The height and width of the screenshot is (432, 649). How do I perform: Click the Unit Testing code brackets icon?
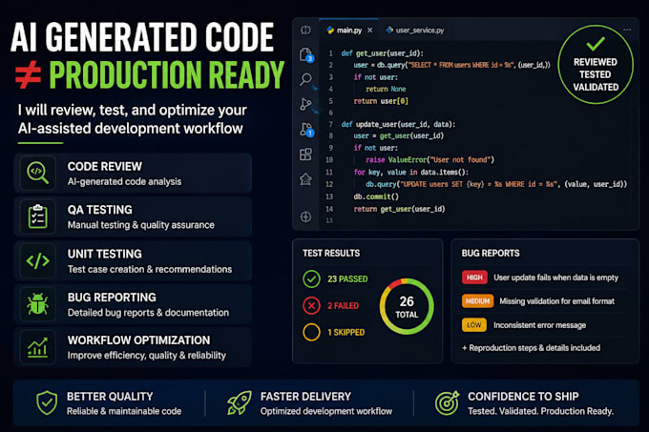tap(37, 261)
